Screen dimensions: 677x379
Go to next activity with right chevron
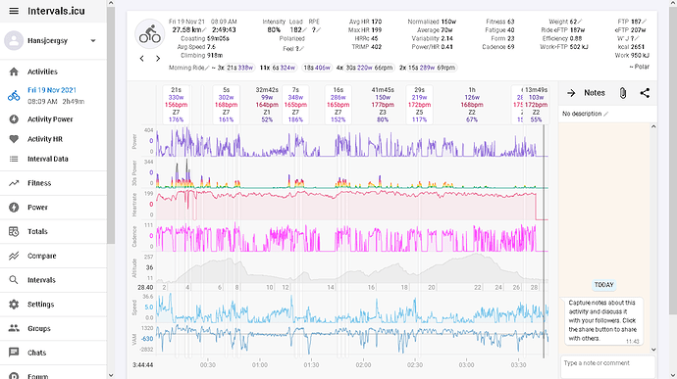click(x=158, y=58)
